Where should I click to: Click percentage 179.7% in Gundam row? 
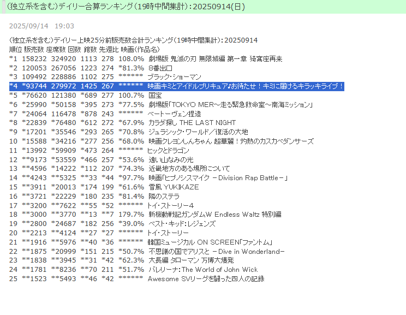[131, 215]
